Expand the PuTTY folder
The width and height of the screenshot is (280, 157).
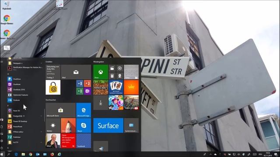coord(25,143)
